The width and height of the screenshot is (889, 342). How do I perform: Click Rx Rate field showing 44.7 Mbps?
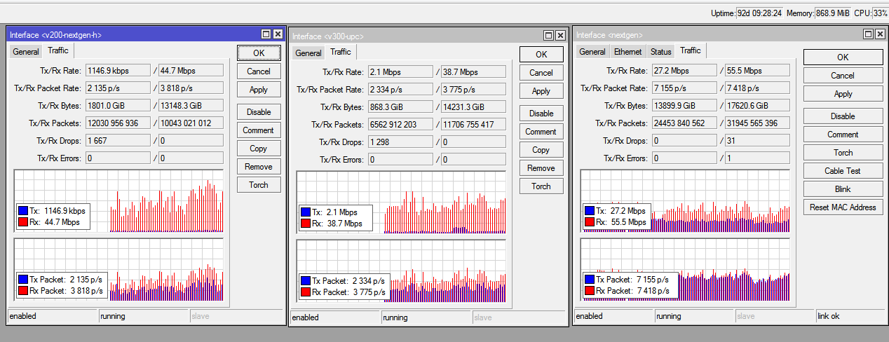click(x=191, y=70)
